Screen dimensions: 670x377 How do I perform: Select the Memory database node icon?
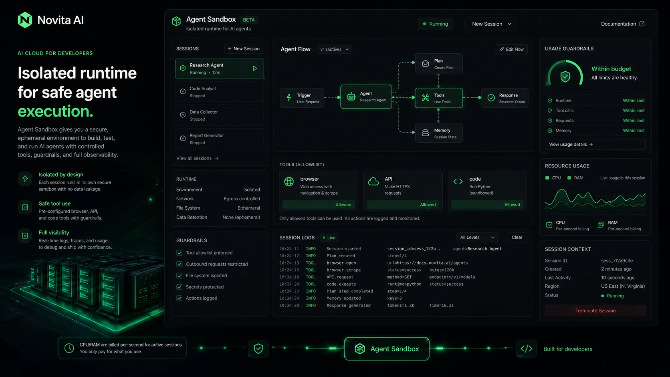(426, 133)
